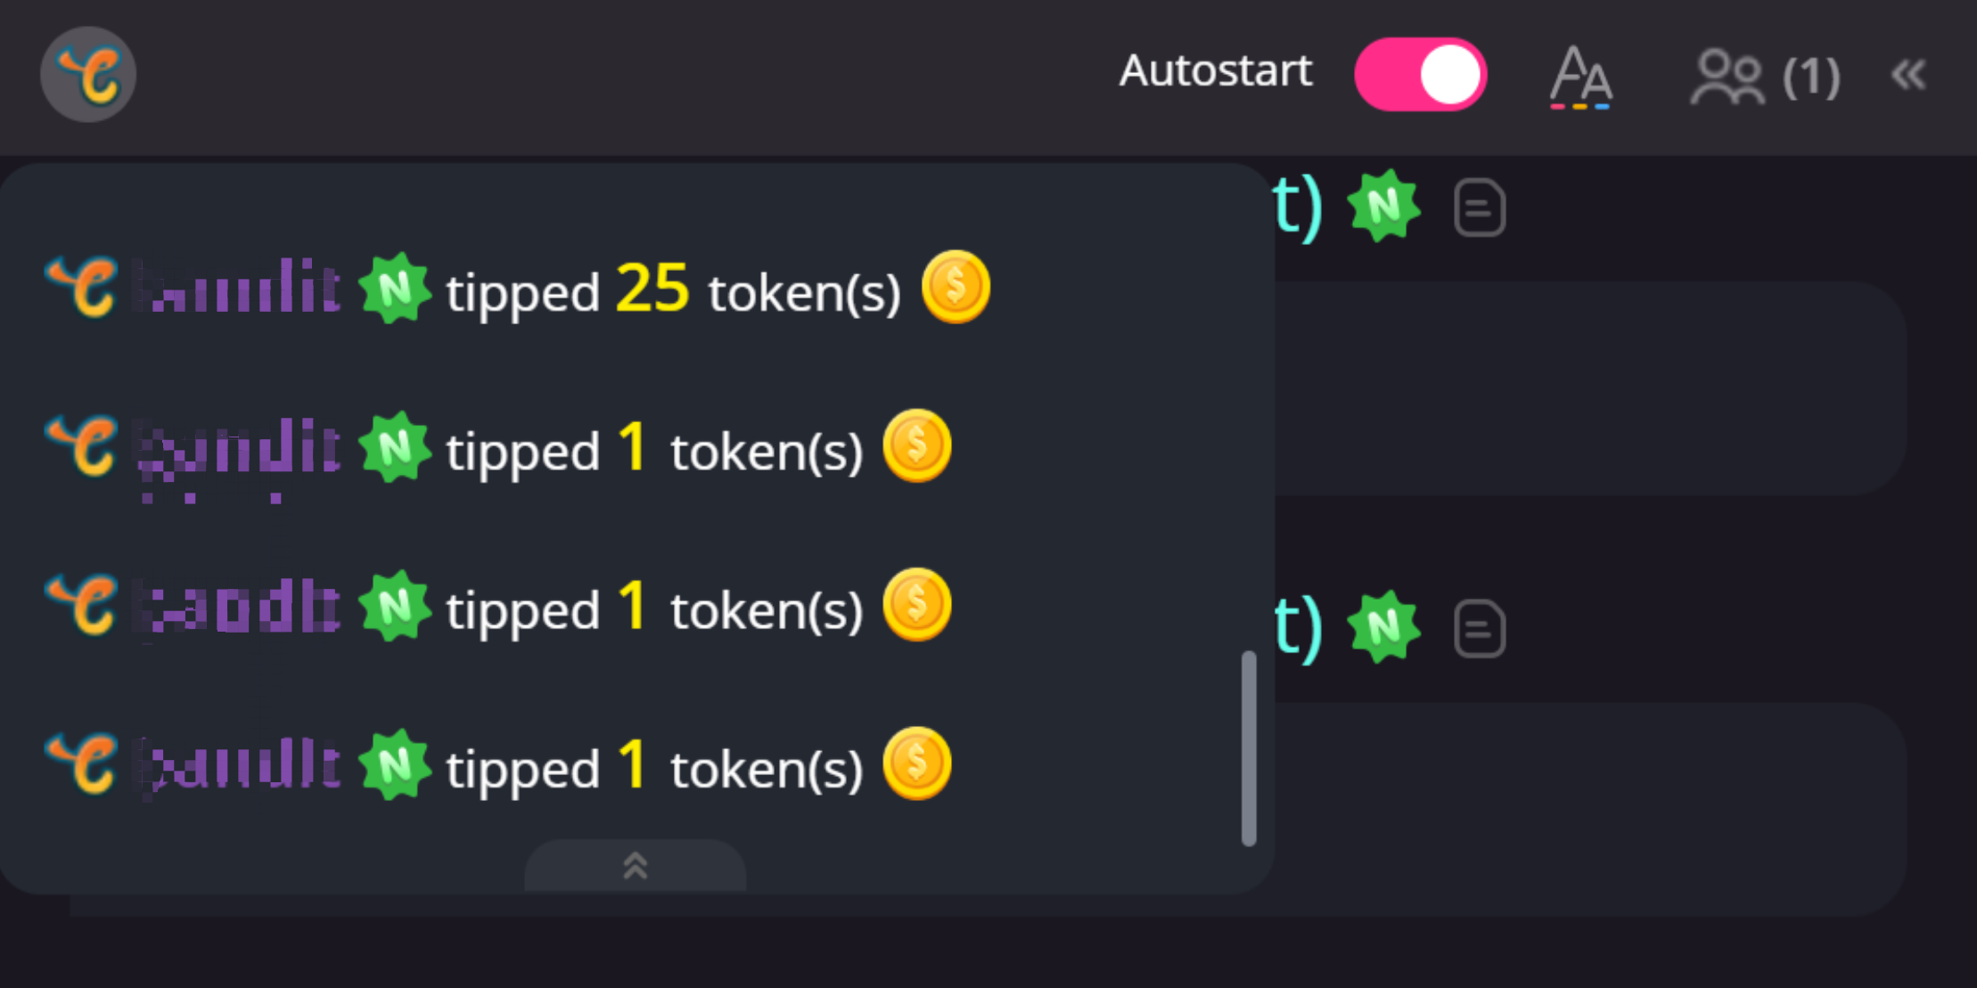Toggle the Autostart switch off
The height and width of the screenshot is (988, 1977).
point(1420,74)
